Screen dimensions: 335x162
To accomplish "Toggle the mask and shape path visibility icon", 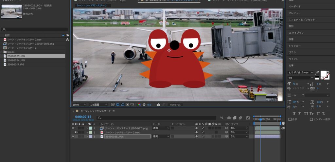I will point(122,105).
